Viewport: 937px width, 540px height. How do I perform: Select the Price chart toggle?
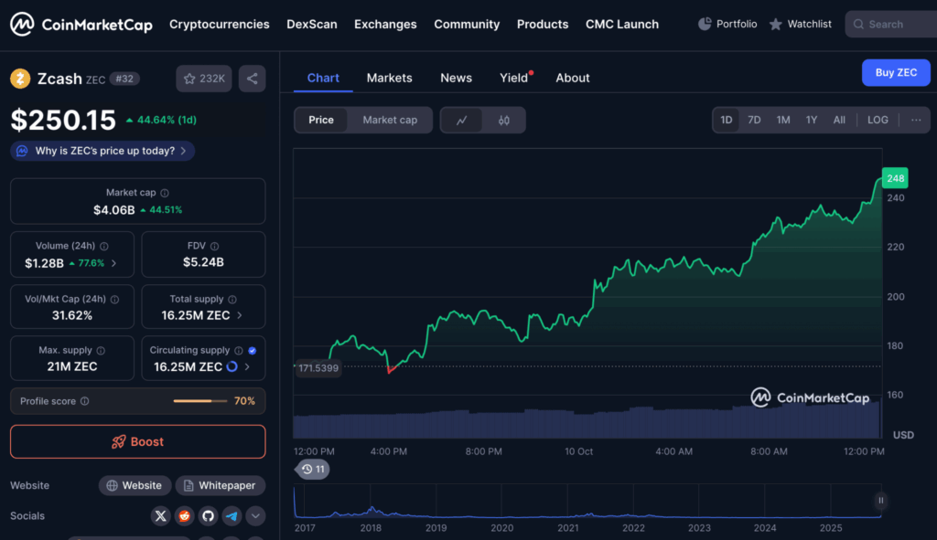point(321,120)
